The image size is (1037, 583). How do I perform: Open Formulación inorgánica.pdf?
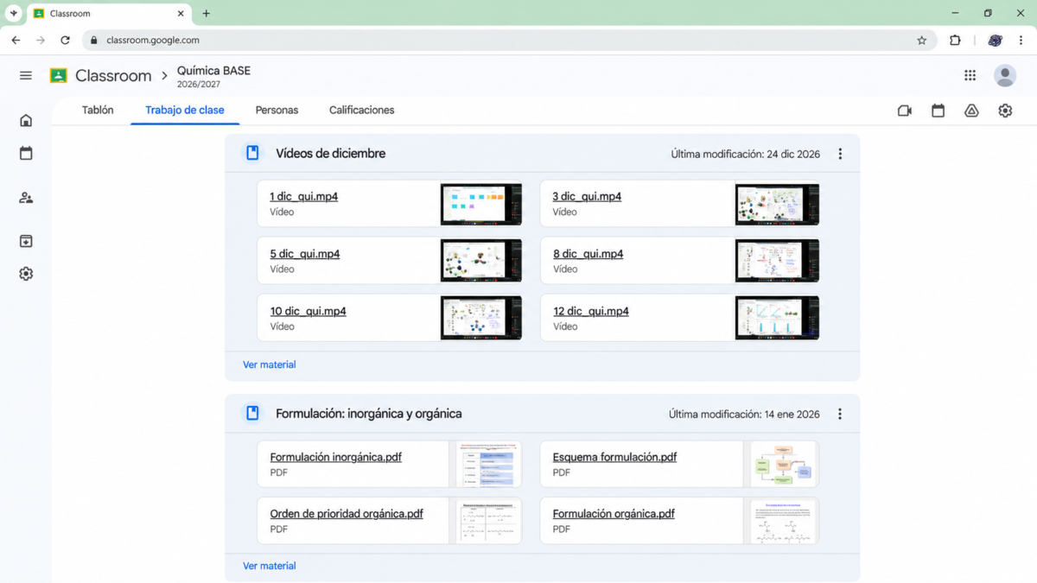coord(335,457)
